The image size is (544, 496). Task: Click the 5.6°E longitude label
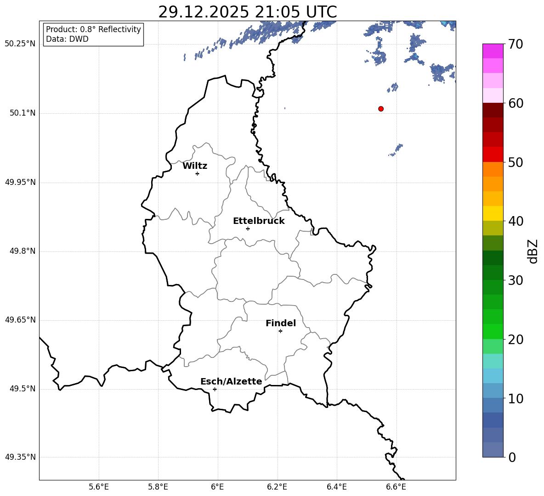99,487
